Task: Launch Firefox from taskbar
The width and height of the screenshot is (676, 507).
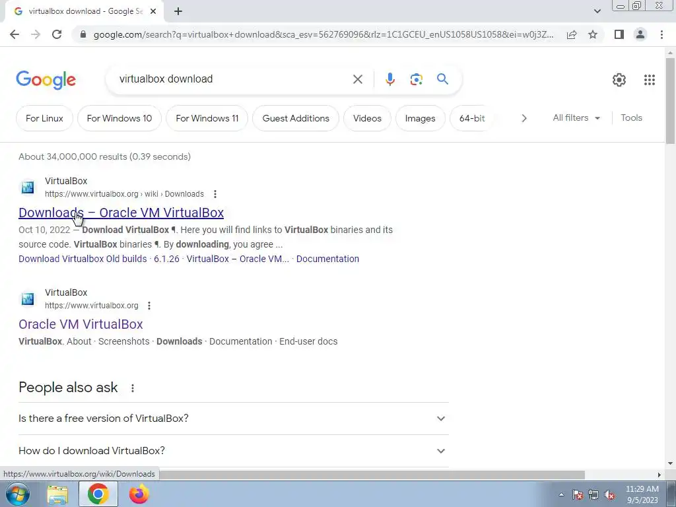Action: pyautogui.click(x=139, y=494)
